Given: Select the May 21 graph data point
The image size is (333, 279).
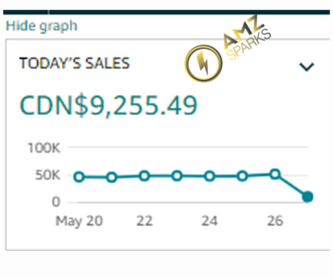Looking at the screenshot, I should click(x=111, y=177).
